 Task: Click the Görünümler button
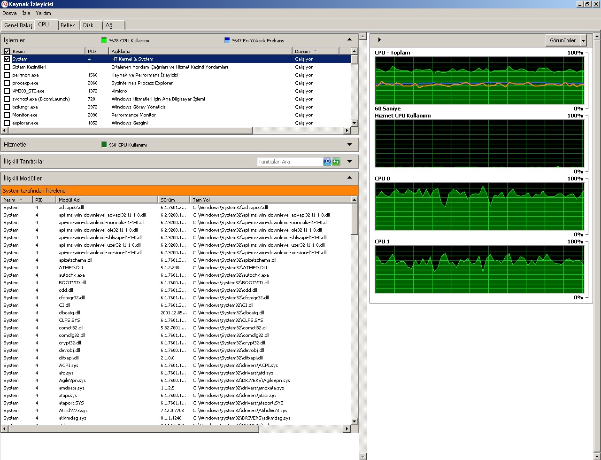[x=562, y=40]
